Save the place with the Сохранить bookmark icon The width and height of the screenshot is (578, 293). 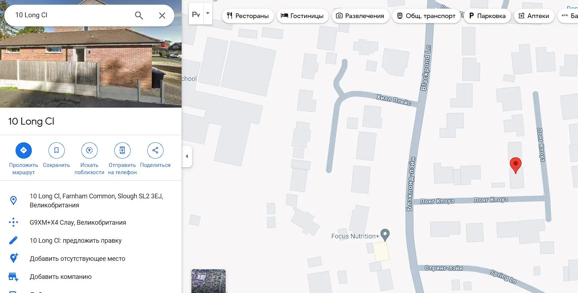pos(56,150)
